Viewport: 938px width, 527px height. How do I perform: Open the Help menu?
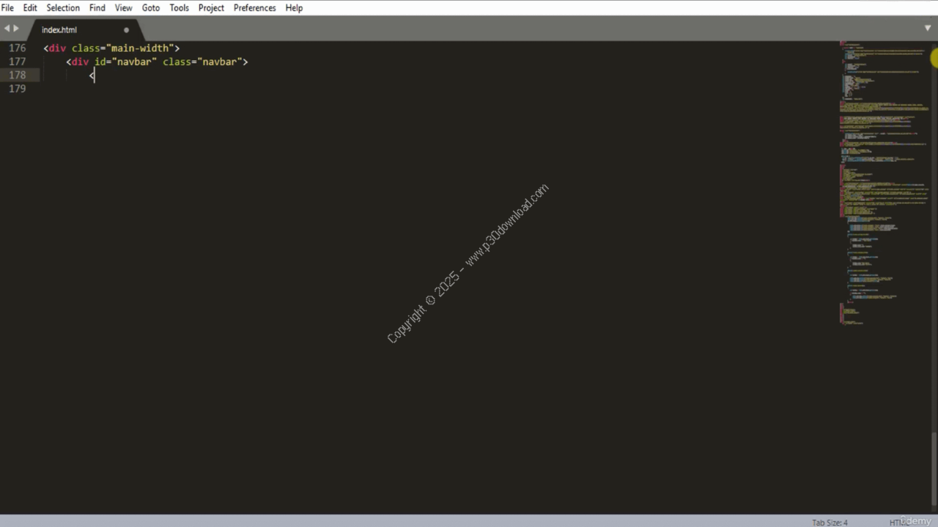tap(294, 8)
